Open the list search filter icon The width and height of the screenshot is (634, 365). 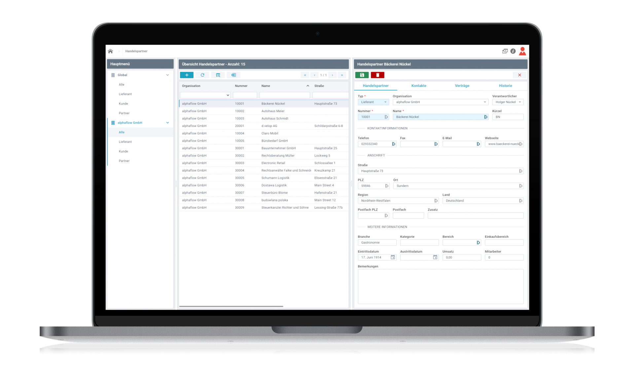pyautogui.click(x=218, y=75)
